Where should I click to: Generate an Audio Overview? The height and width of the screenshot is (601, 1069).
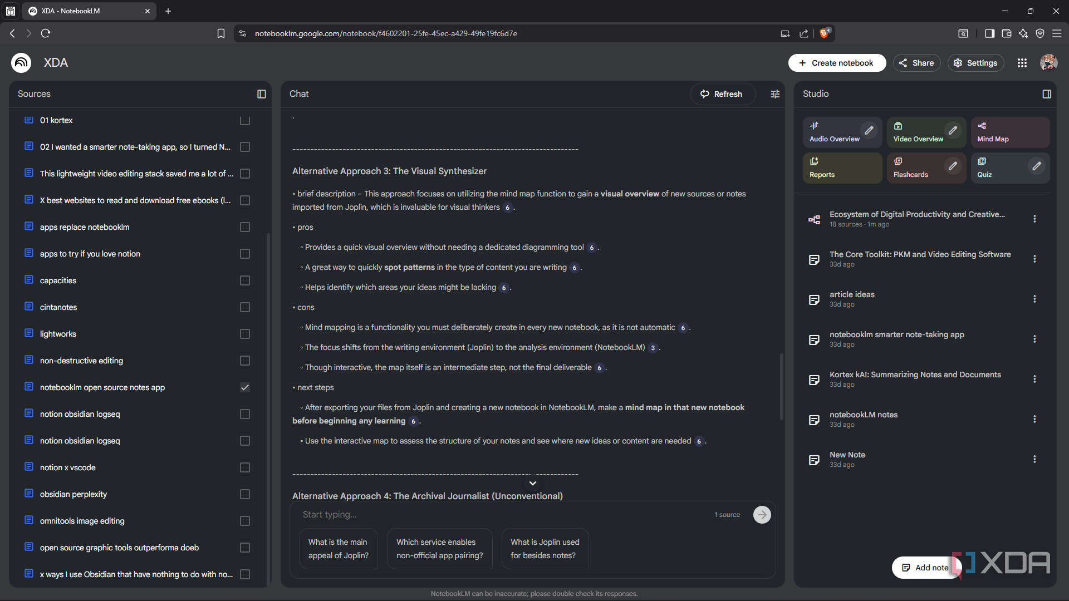coord(834,132)
